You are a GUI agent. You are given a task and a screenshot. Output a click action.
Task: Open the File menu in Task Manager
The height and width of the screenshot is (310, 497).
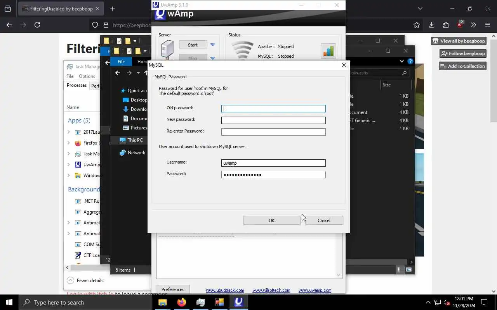pos(70,76)
